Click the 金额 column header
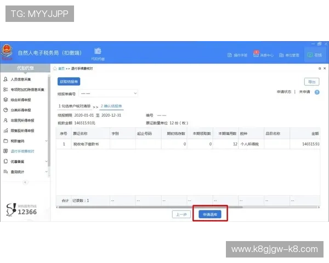Image resolution: width=329 pixels, height=263 pixels. (x=305, y=134)
